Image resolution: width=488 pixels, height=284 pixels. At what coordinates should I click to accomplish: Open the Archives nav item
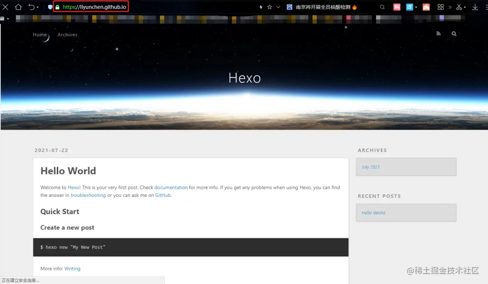67,34
